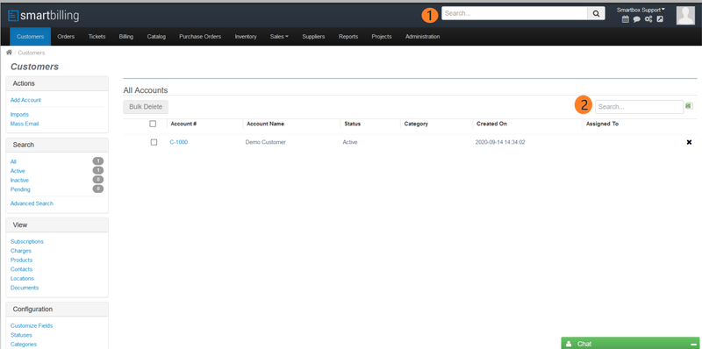Open account C-1000 link
The width and height of the screenshot is (702, 349).
coord(179,142)
